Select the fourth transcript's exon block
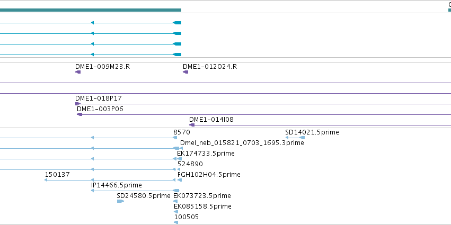The width and height of the screenshot is (451, 225). click(x=177, y=55)
